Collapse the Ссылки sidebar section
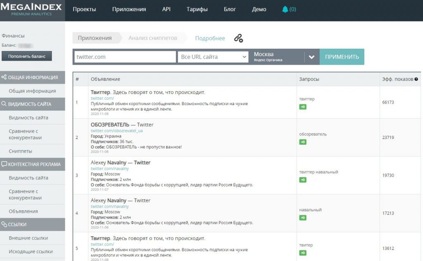 [x=32, y=224]
